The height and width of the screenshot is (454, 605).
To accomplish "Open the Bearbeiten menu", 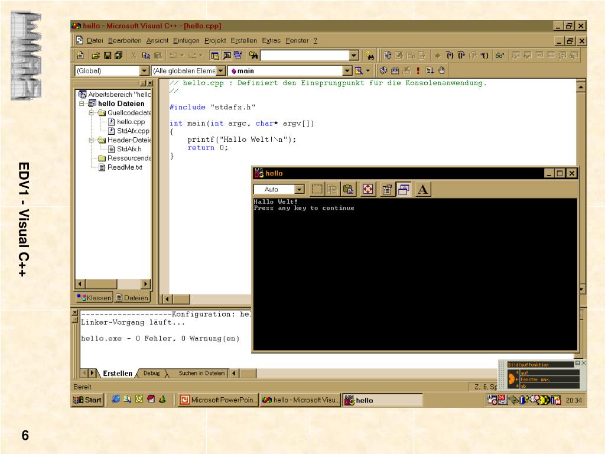I will pos(125,41).
